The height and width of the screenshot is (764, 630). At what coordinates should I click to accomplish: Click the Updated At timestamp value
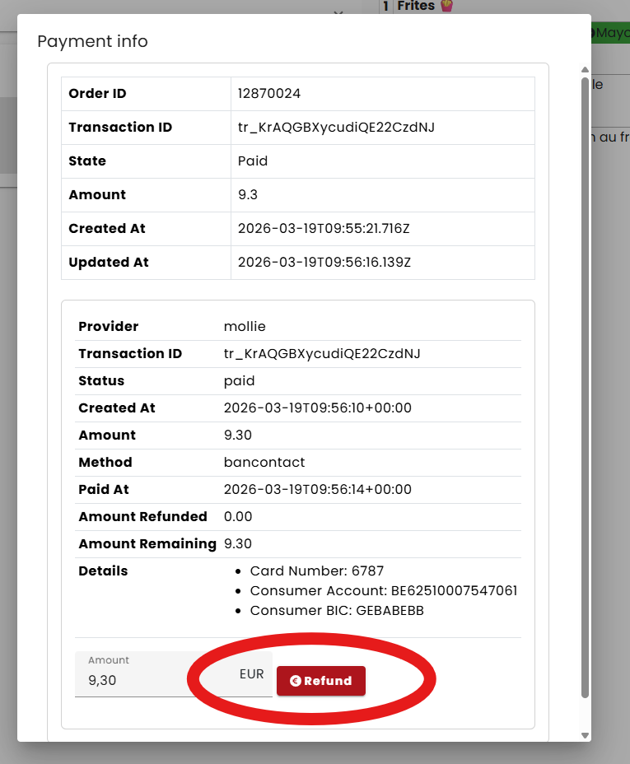324,263
